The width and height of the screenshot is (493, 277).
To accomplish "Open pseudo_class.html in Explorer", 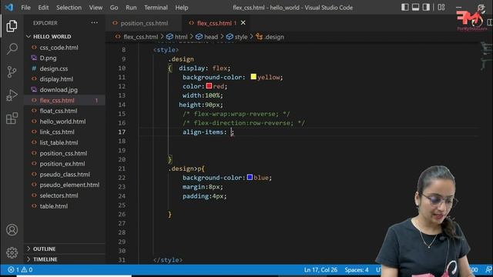I will [65, 175].
